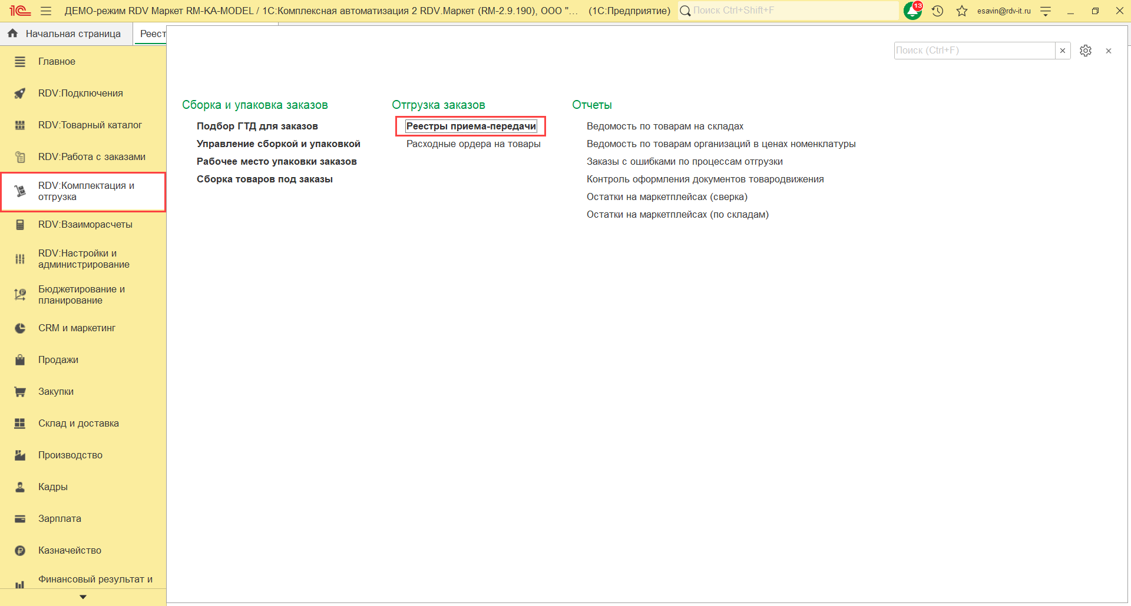Viewport: 1131px width, 606px height.
Task: Click the section search field Ctrl+F
Action: coord(974,51)
